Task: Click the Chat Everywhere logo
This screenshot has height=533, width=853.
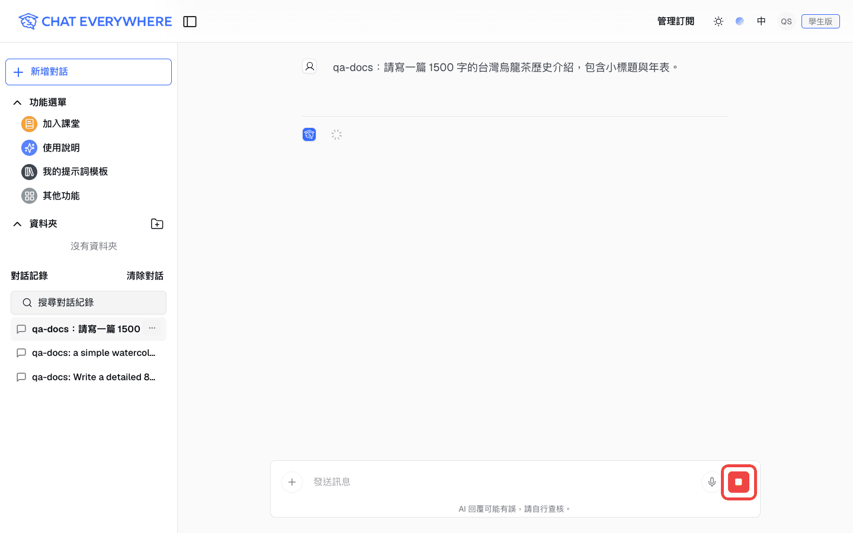Action: tap(95, 21)
